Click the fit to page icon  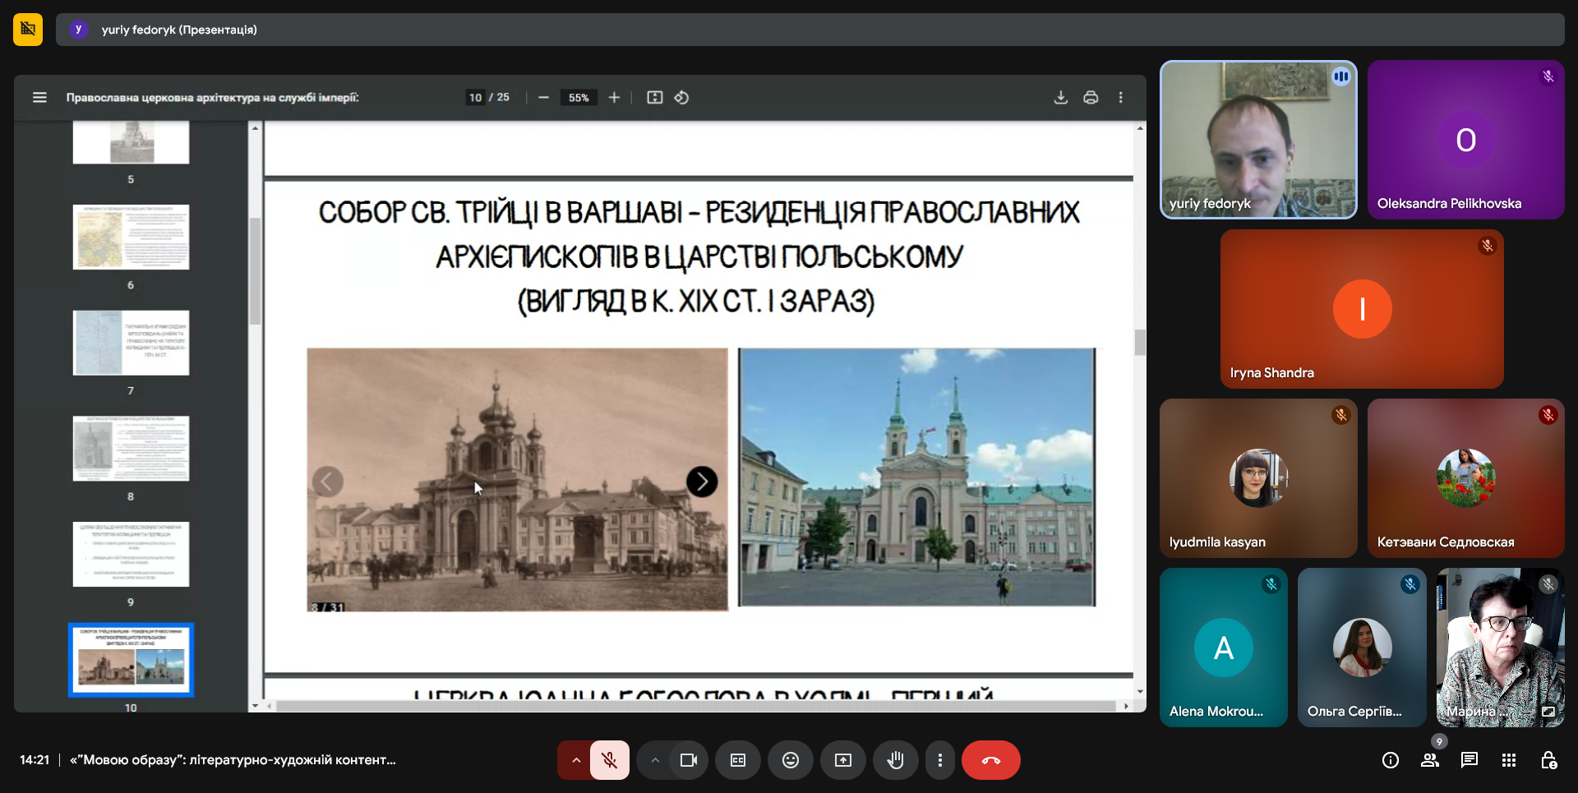pos(654,98)
